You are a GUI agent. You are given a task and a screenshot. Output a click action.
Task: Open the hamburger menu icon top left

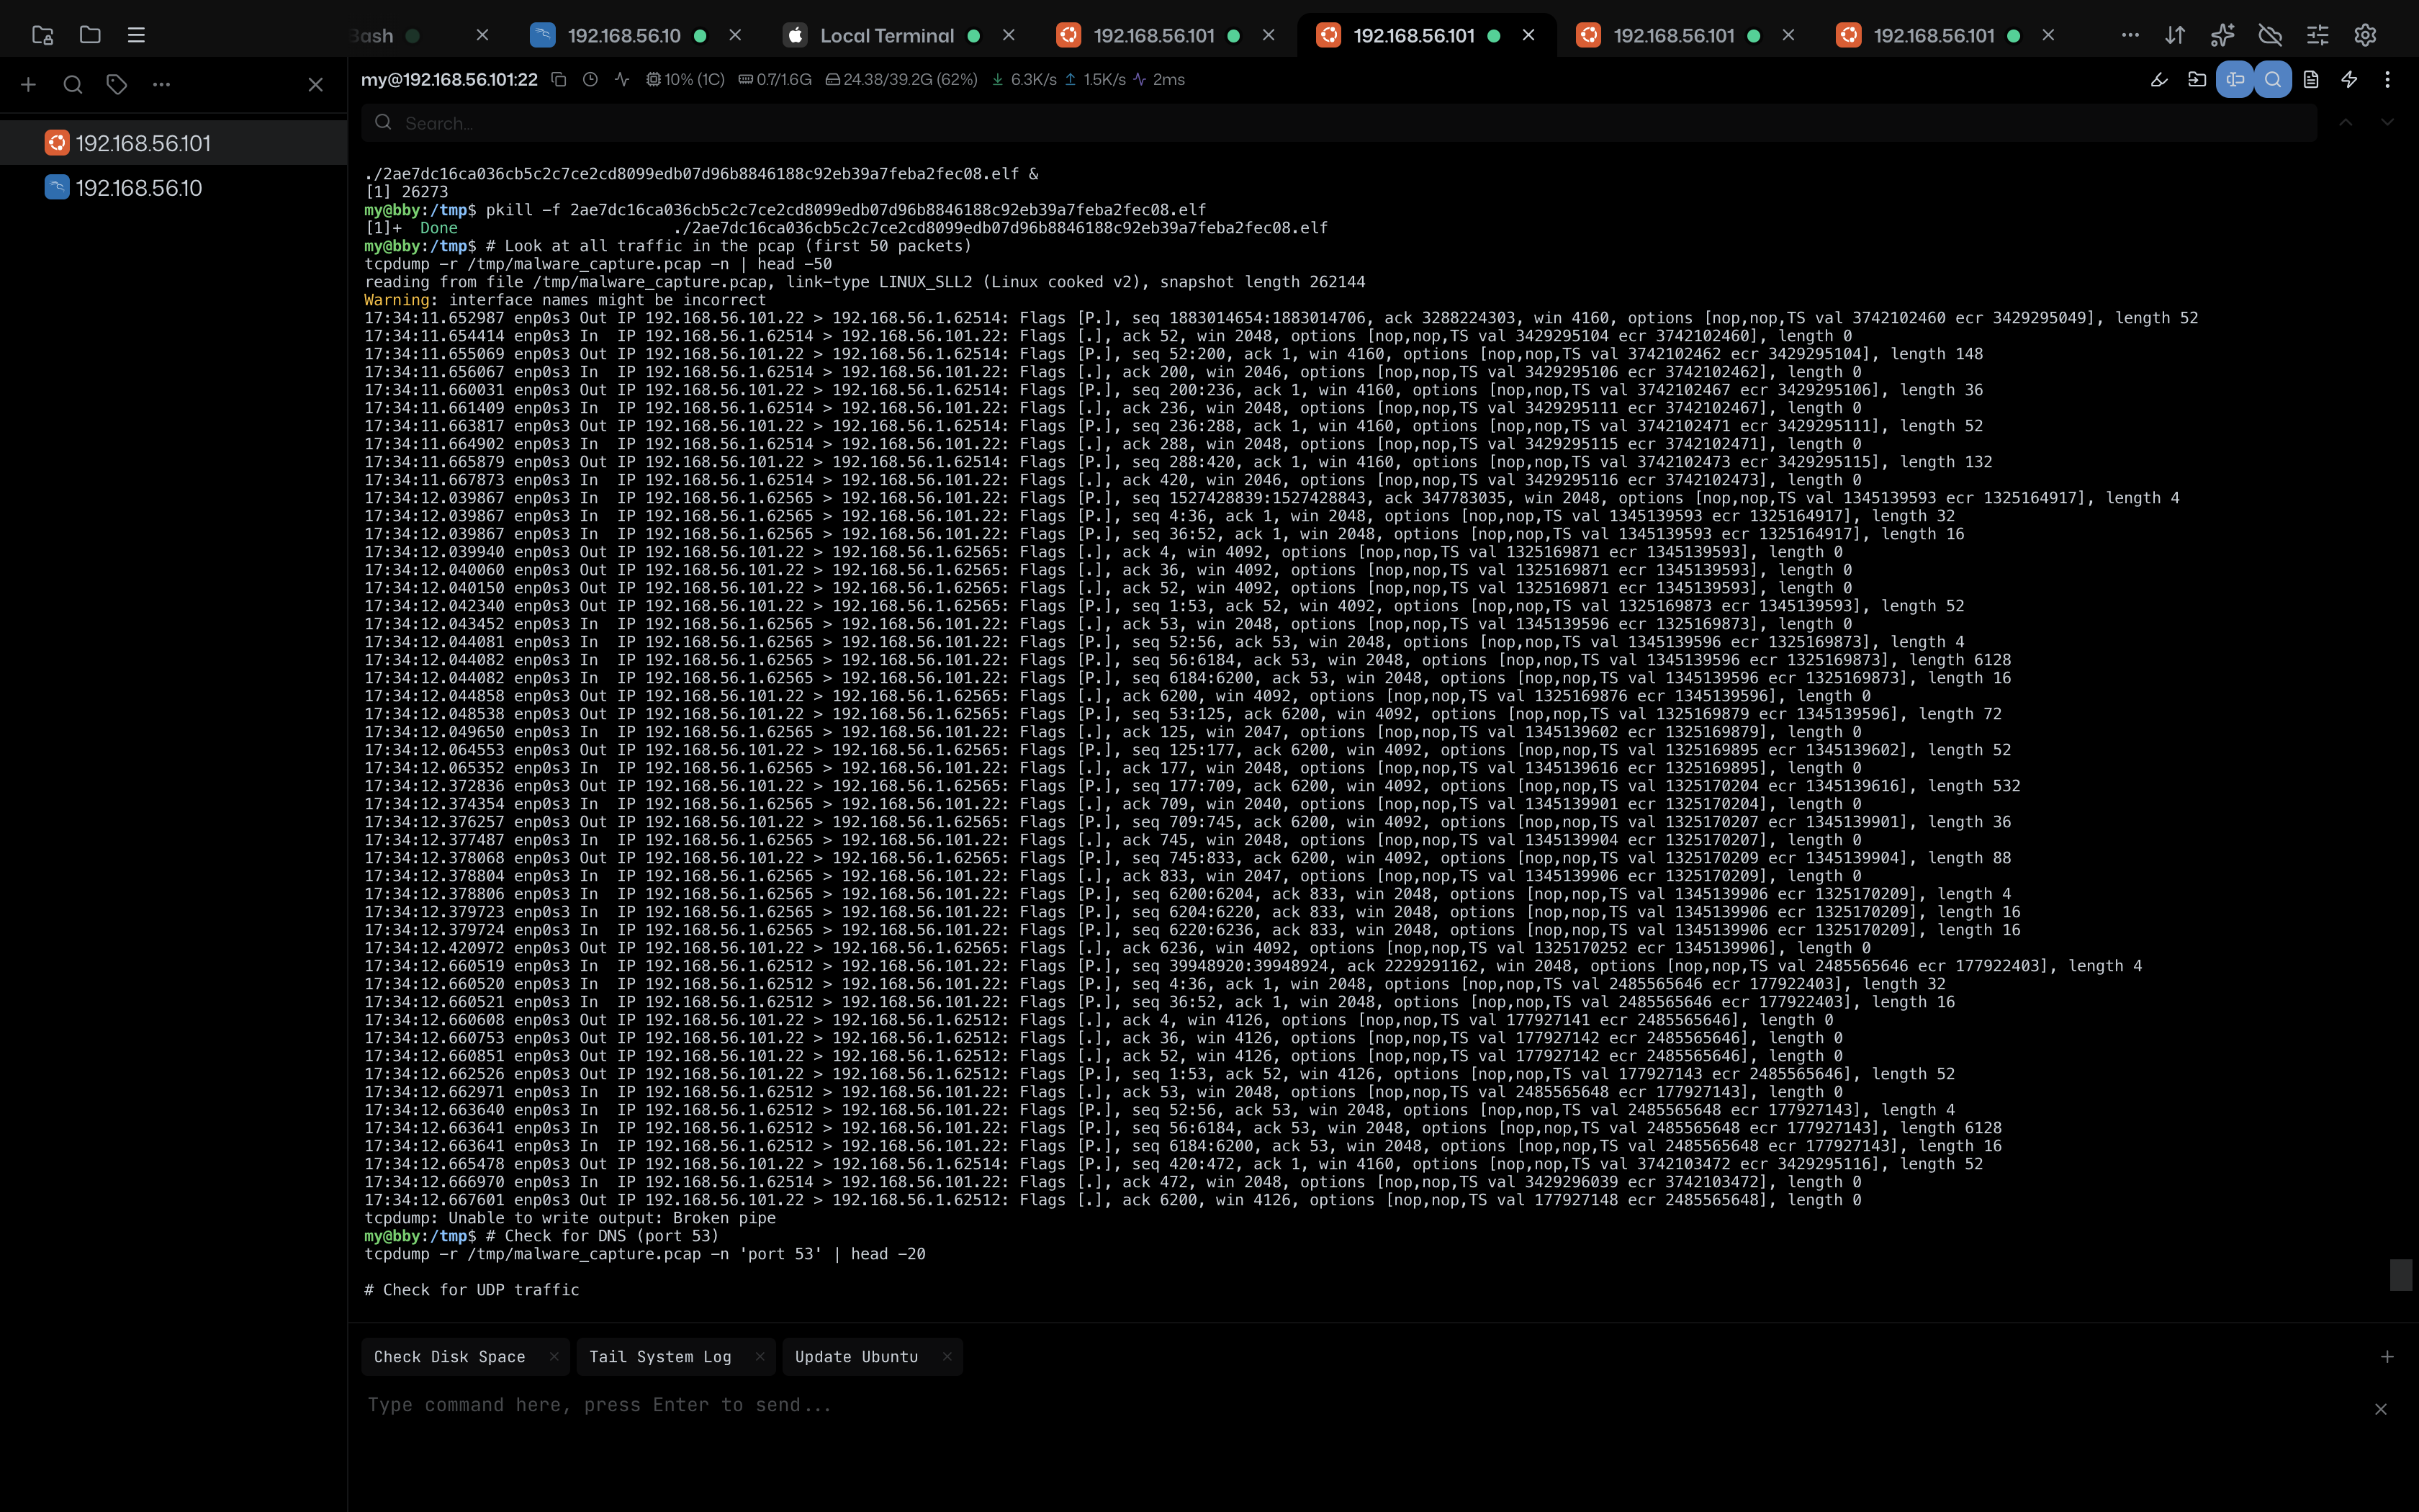137,35
